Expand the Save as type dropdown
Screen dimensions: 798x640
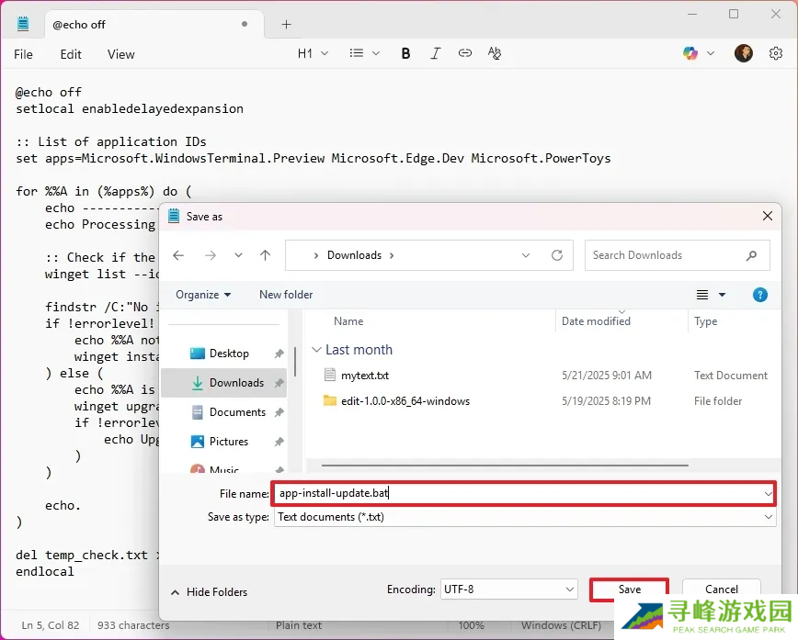[768, 517]
